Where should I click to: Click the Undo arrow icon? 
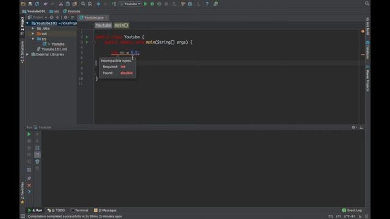[x=46, y=4]
